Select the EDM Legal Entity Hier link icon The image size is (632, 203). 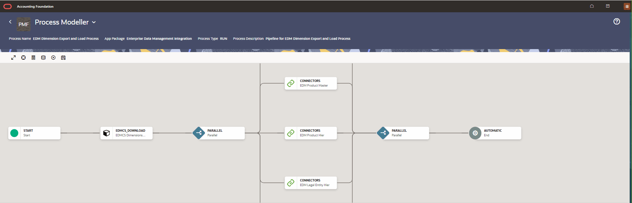(291, 183)
